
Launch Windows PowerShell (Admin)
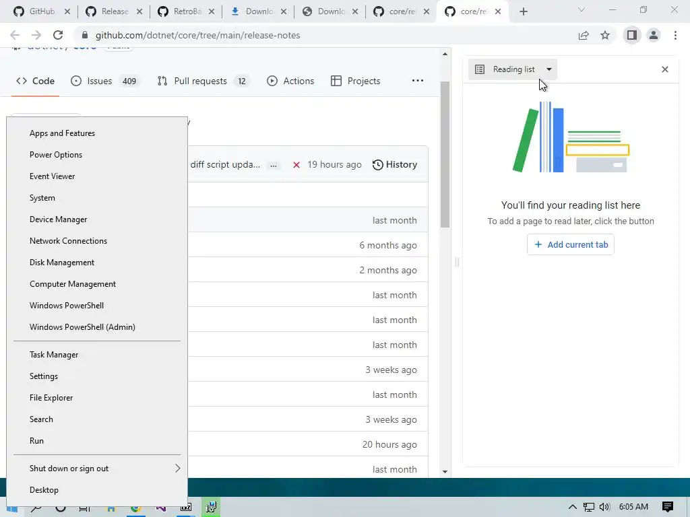(97, 327)
